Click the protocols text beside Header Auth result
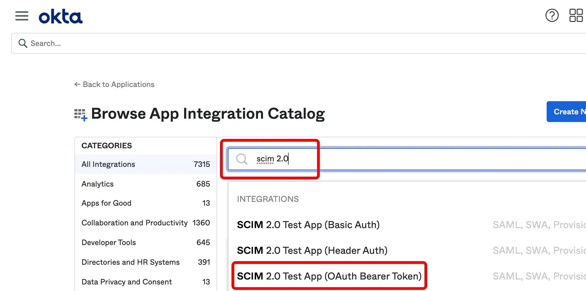Viewport: 586px width, 291px height. pyautogui.click(x=539, y=251)
